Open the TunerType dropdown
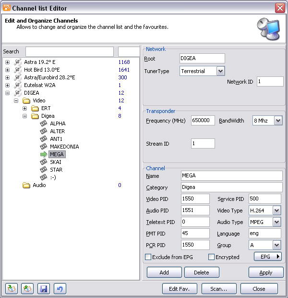This screenshot has width=288, height=298. coord(220,71)
